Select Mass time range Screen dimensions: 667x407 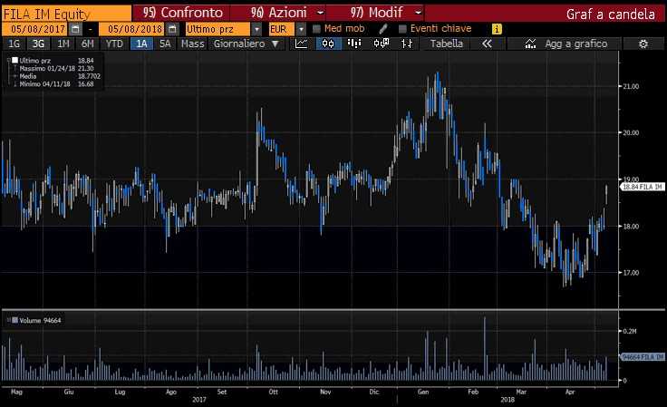point(192,44)
